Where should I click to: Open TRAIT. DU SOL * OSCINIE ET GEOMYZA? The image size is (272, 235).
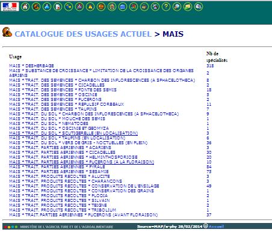click(59, 128)
